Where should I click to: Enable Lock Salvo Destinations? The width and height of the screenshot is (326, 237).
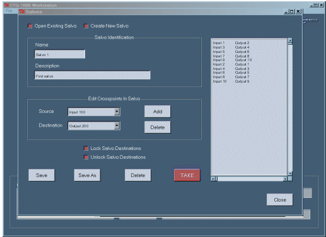86,148
